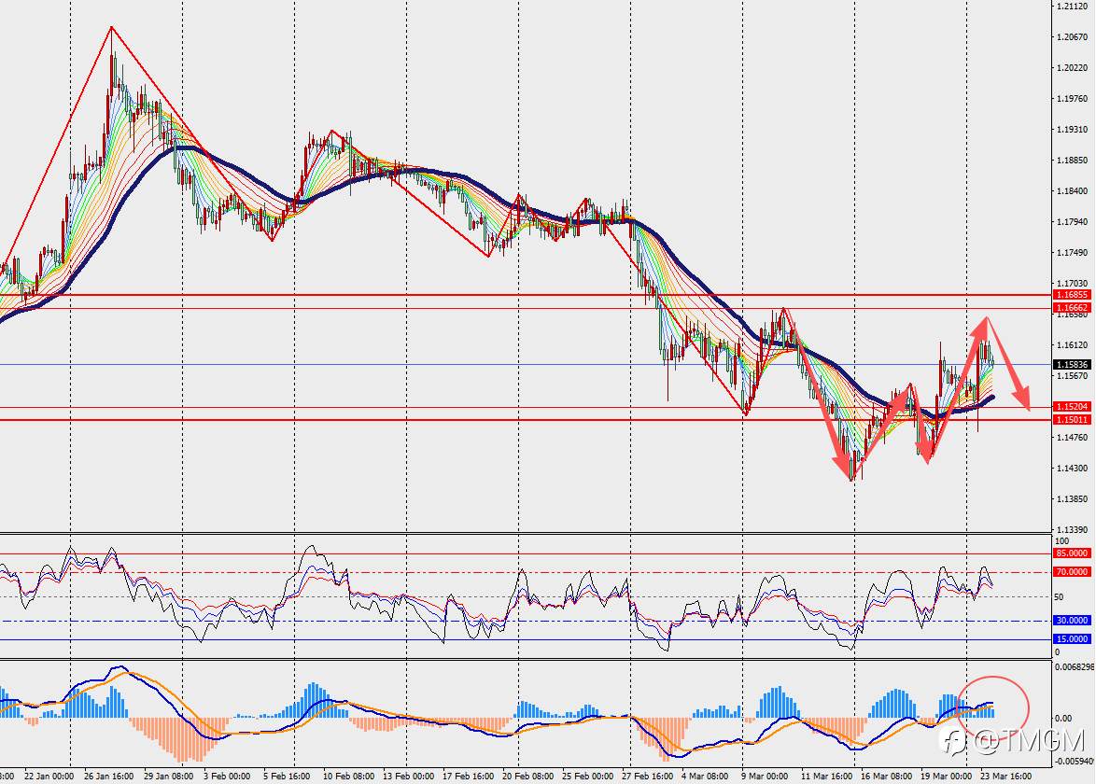Click the 0.00 MACD zero-line value
The width and height of the screenshot is (1096, 784).
[x=1063, y=719]
